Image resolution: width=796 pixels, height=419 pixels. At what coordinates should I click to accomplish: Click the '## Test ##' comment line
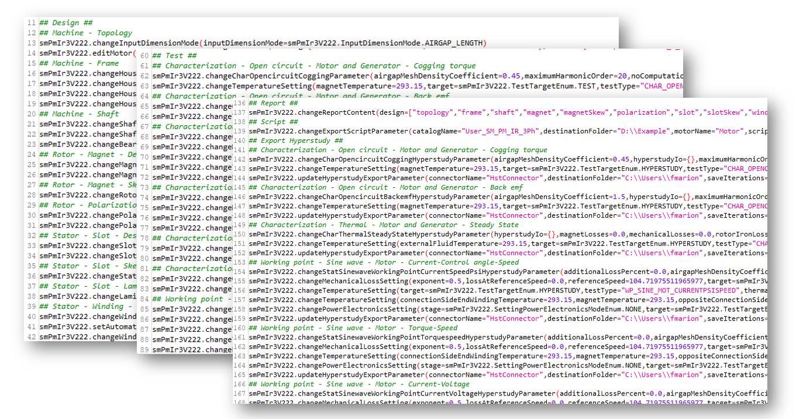167,56
